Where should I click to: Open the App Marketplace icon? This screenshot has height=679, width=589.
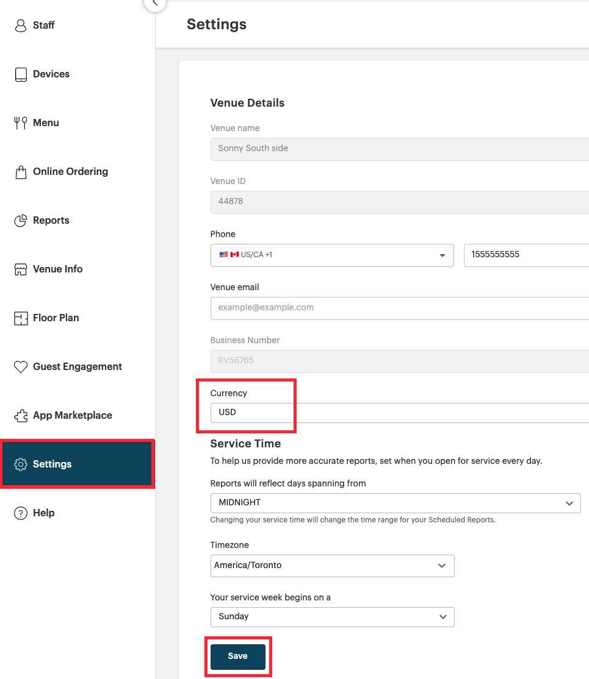tap(21, 415)
